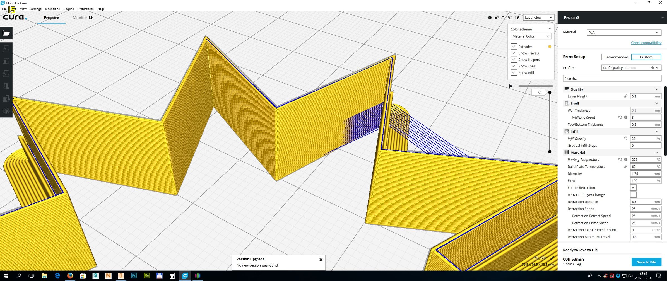Select the Scale tool in sidebar
The image size is (667, 281).
[6, 61]
